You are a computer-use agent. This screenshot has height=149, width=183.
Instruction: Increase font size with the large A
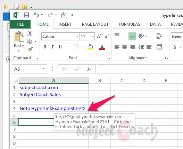(99, 37)
